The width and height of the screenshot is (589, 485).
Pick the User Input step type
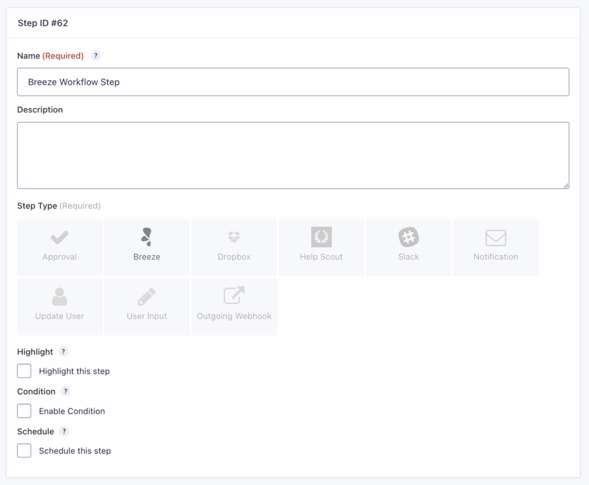click(147, 306)
